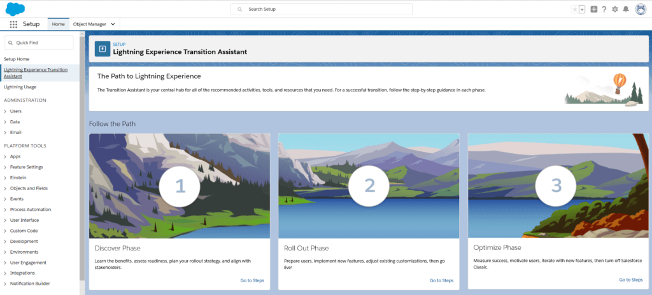652x295 pixels.
Task: Go to Steps for Roll Out Phase
Action: (x=442, y=280)
